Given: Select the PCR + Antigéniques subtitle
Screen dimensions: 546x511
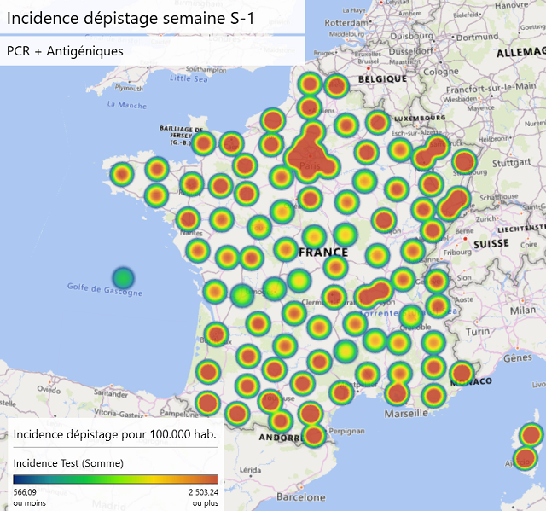Looking at the screenshot, I should pyautogui.click(x=65, y=51).
